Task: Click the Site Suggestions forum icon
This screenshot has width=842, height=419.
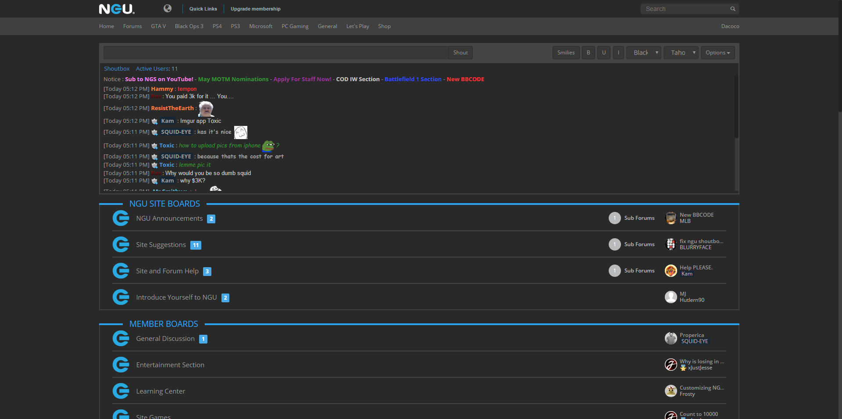Action: (x=121, y=244)
